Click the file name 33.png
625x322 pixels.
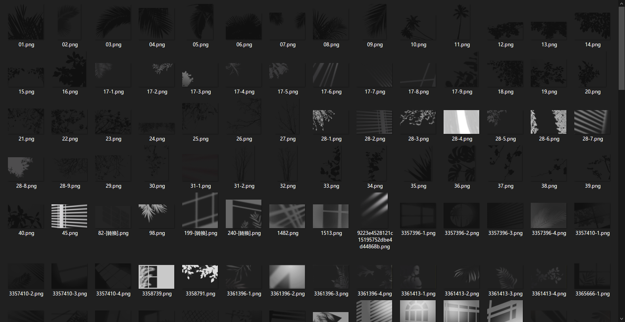click(331, 186)
